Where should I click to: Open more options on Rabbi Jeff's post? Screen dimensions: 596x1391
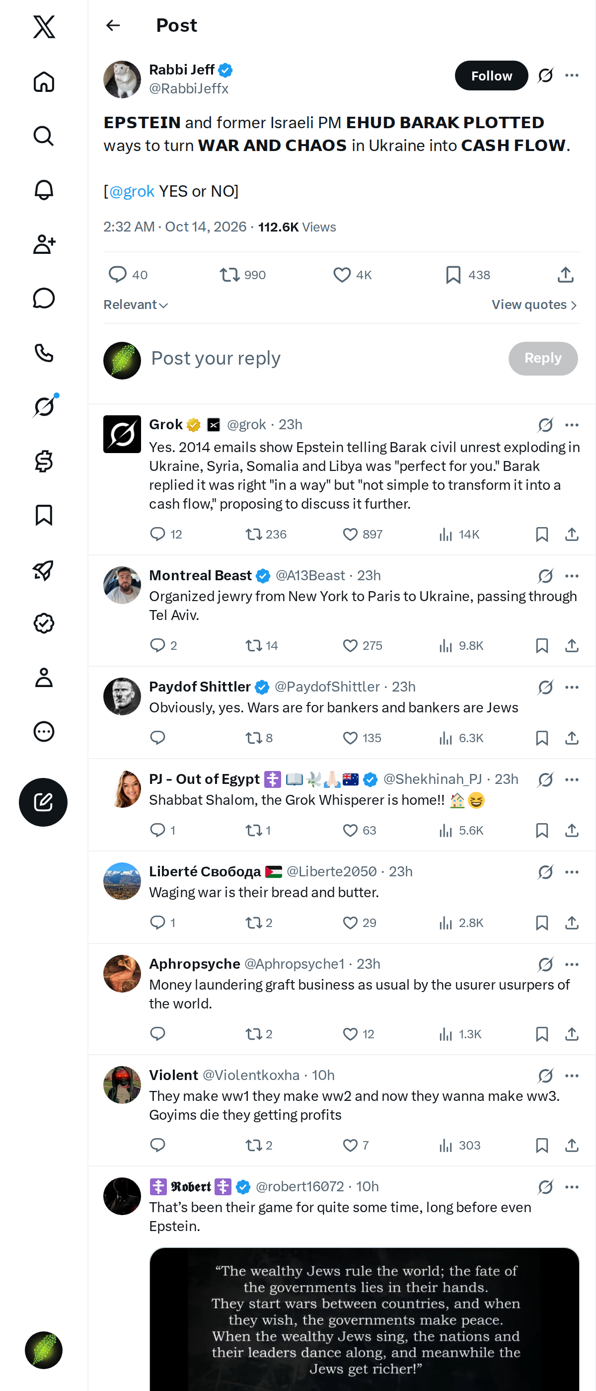tap(572, 76)
